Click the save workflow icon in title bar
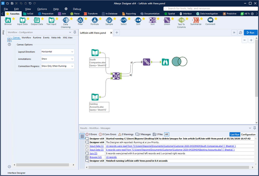This screenshot has height=176, width=259. (12, 3)
